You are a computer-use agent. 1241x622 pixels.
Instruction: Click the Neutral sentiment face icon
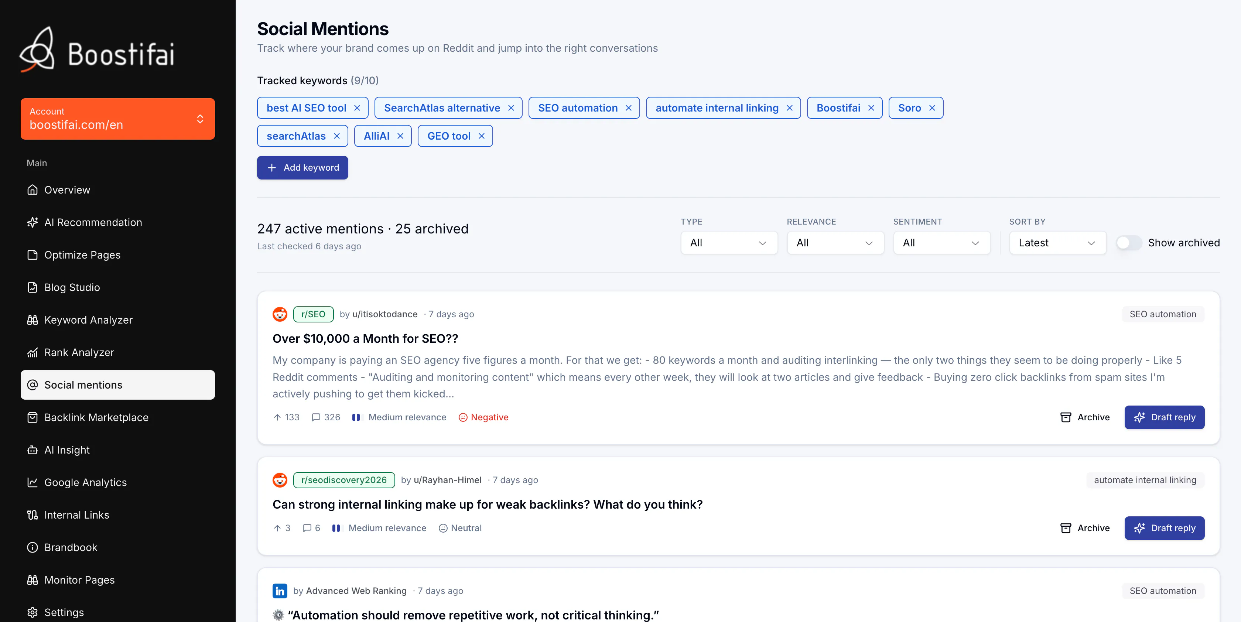(x=443, y=528)
